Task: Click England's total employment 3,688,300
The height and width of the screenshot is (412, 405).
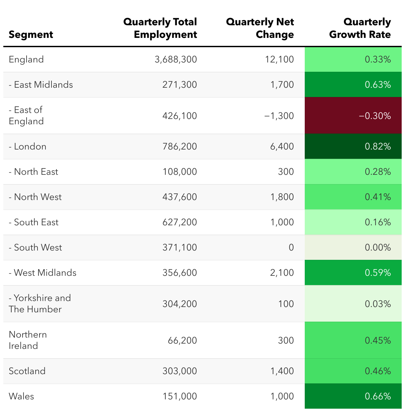Action: tap(176, 59)
